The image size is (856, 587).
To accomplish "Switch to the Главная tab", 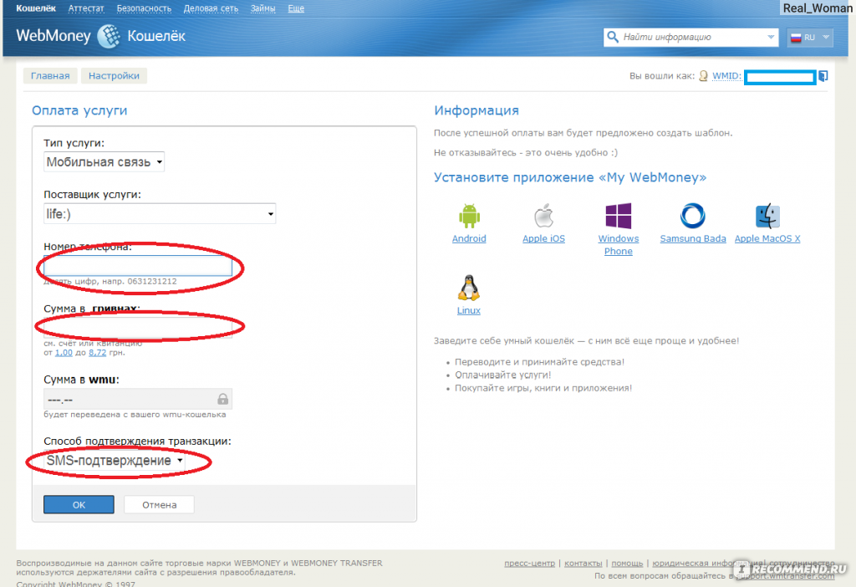I will [50, 75].
